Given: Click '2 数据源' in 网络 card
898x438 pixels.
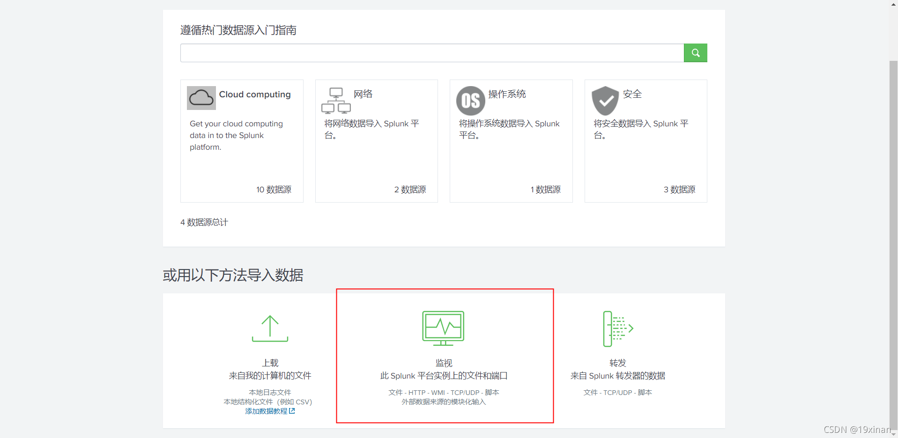Looking at the screenshot, I should (x=410, y=190).
